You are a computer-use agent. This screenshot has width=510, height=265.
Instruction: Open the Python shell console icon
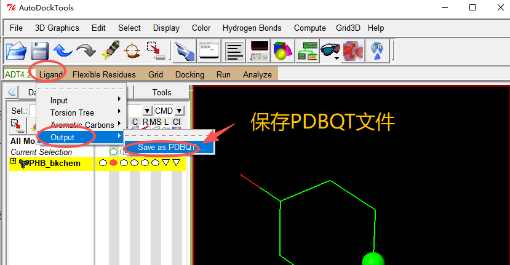coord(207,50)
